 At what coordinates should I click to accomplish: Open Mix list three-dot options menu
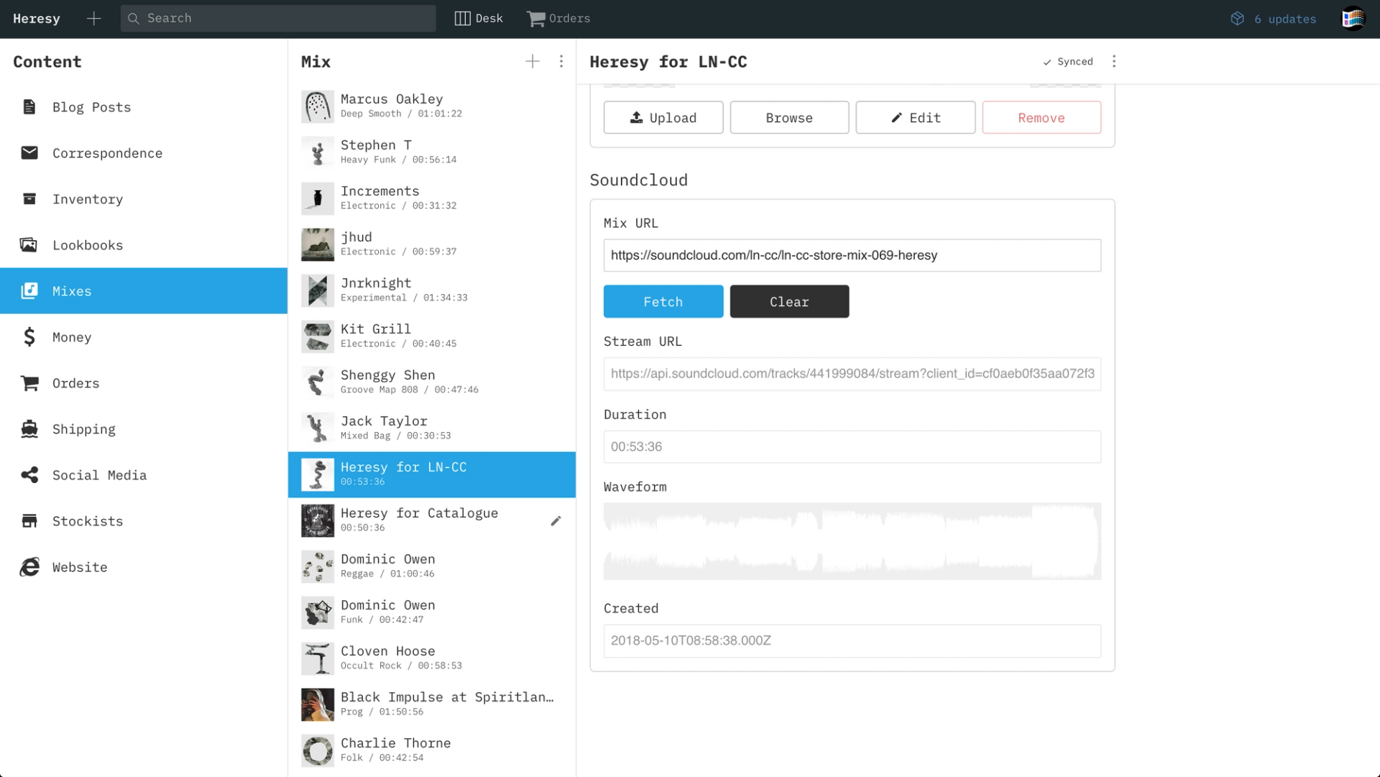[561, 62]
